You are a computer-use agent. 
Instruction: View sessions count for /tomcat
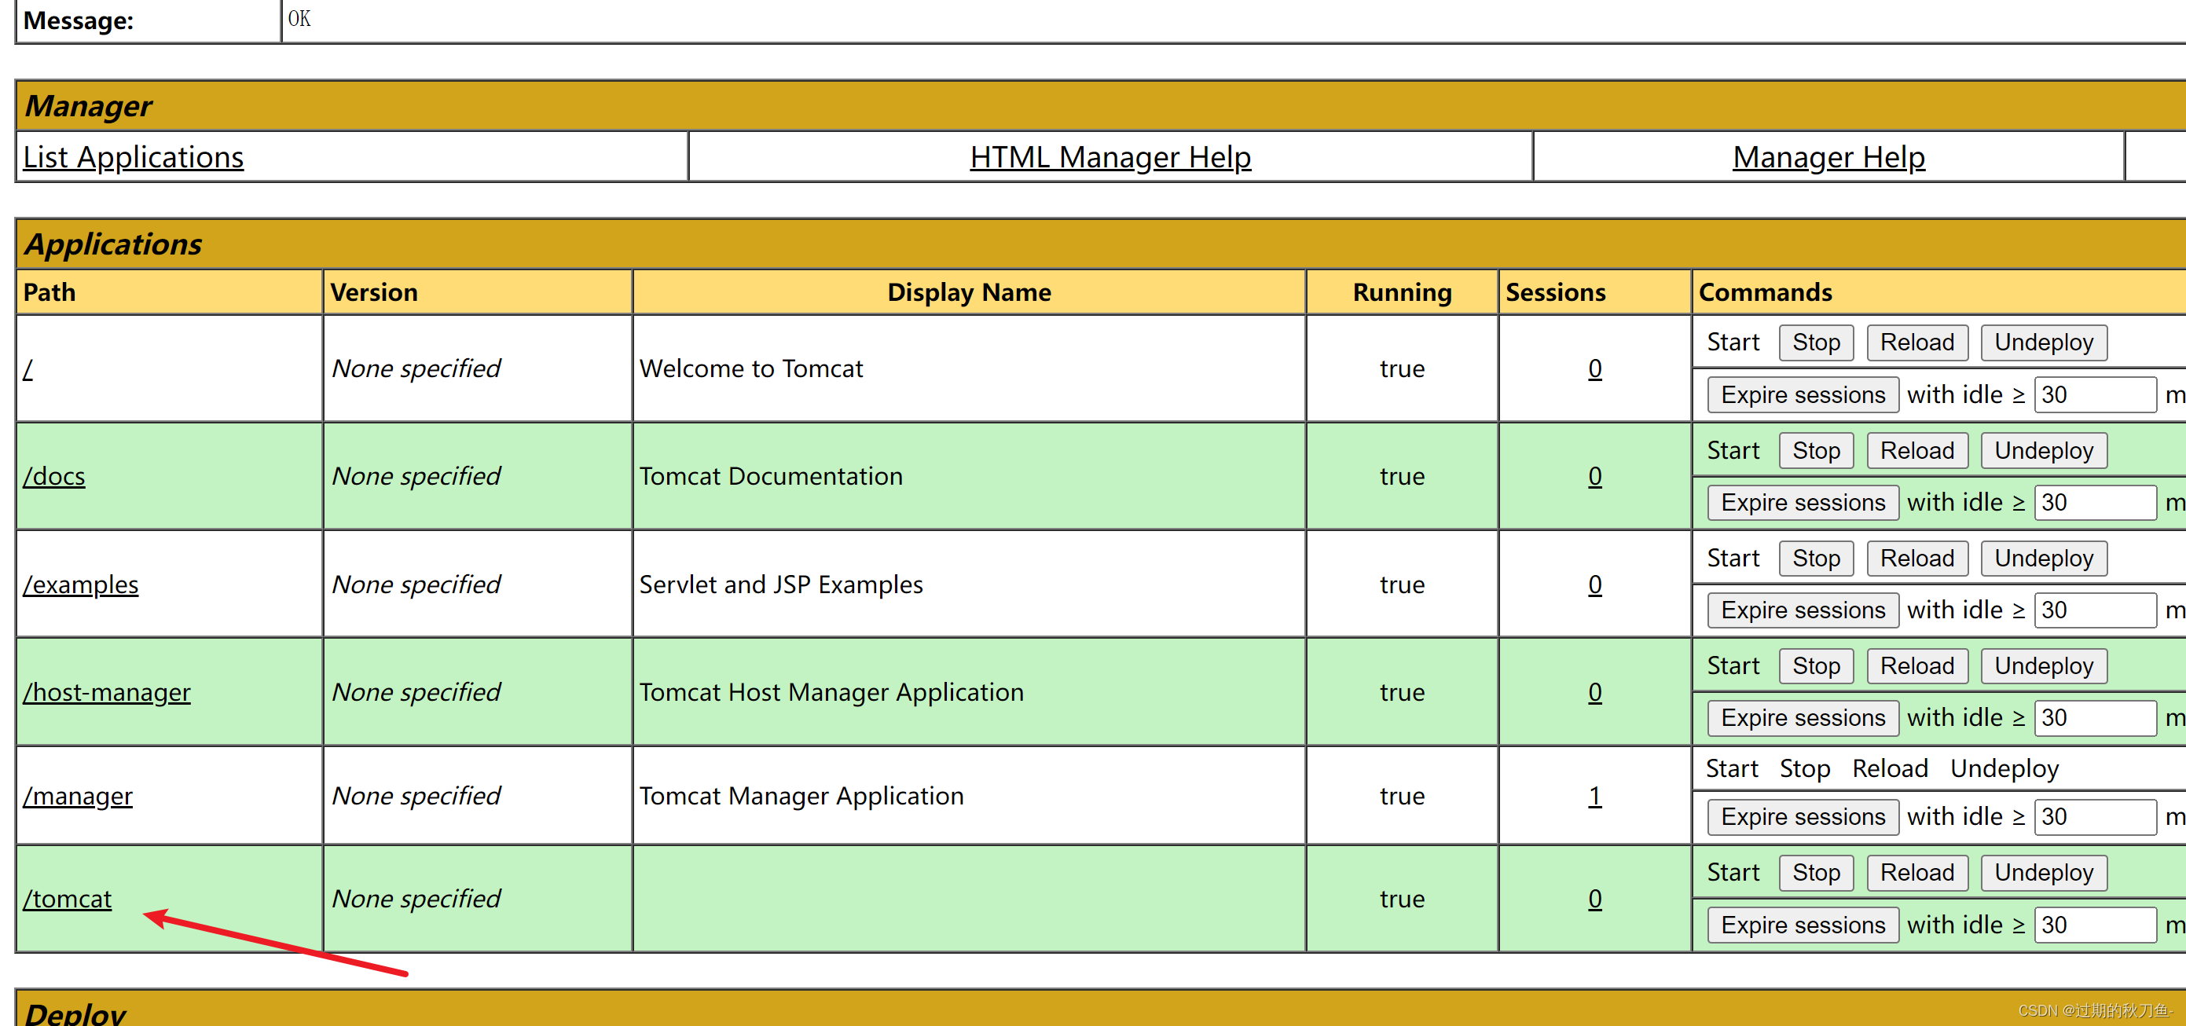pos(1594,899)
